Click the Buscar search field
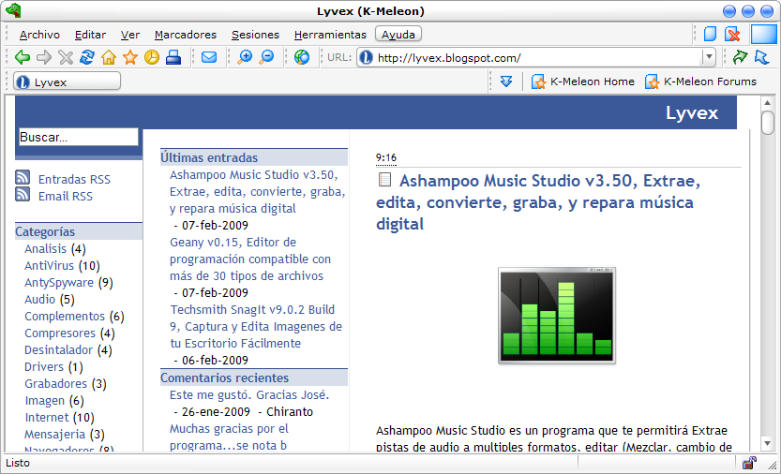The width and height of the screenshot is (781, 474). point(78,137)
